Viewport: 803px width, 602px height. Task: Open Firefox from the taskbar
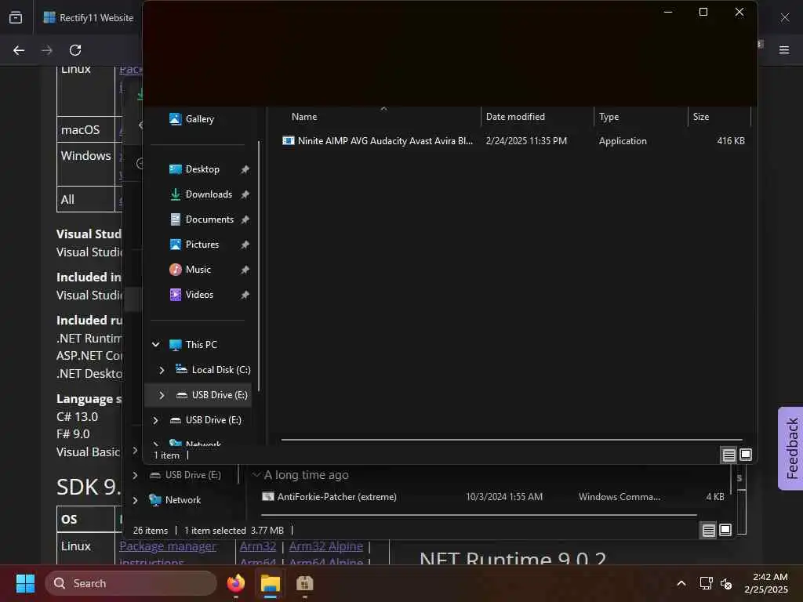click(x=235, y=583)
